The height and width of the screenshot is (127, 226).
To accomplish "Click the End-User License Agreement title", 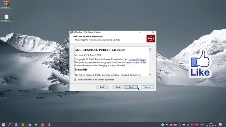I will (88, 36).
